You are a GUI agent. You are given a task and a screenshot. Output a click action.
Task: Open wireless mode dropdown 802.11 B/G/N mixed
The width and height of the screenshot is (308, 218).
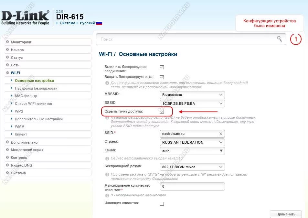click(x=192, y=167)
